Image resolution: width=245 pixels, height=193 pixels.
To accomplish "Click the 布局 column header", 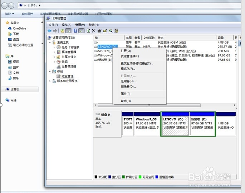I will click(129, 38).
